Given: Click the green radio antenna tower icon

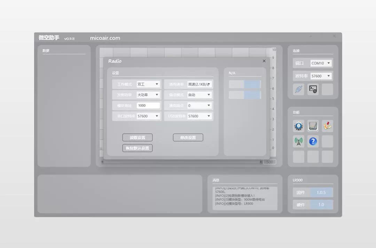Looking at the screenshot, I should coord(299,141).
